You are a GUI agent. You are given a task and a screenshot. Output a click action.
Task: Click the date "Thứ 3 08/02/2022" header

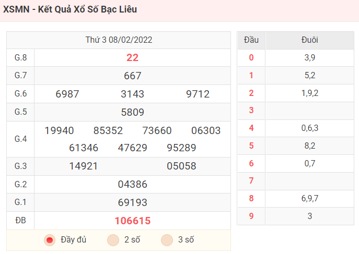(x=119, y=40)
